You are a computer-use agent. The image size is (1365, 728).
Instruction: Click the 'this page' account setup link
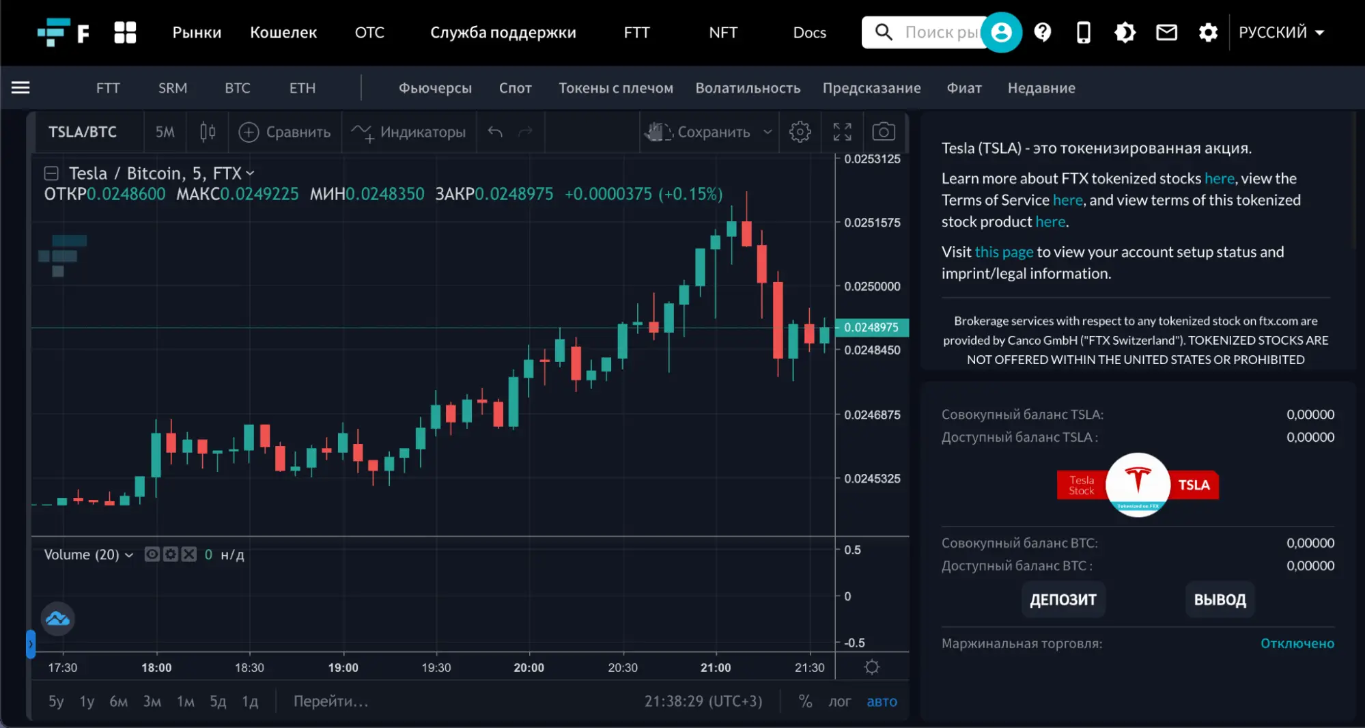tap(1004, 252)
